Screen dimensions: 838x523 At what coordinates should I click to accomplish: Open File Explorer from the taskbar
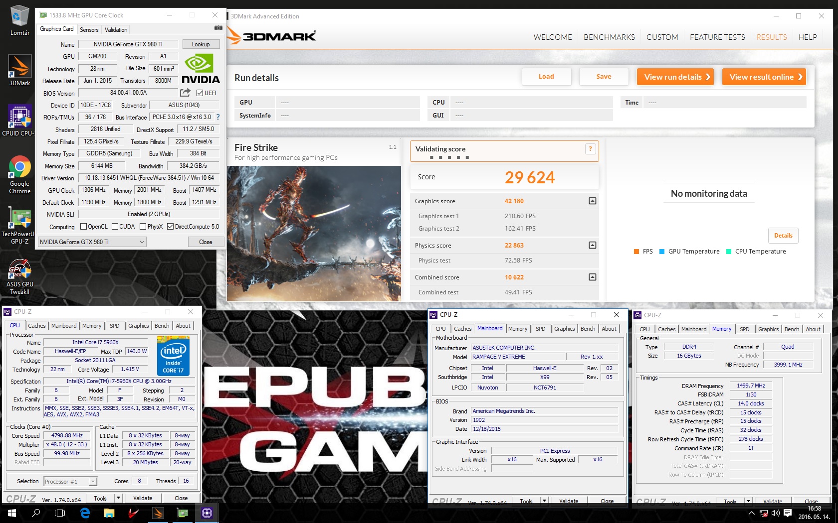tap(109, 513)
